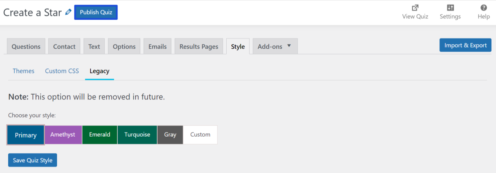Click the Import & Export button
The width and height of the screenshot is (496, 173).
[465, 45]
